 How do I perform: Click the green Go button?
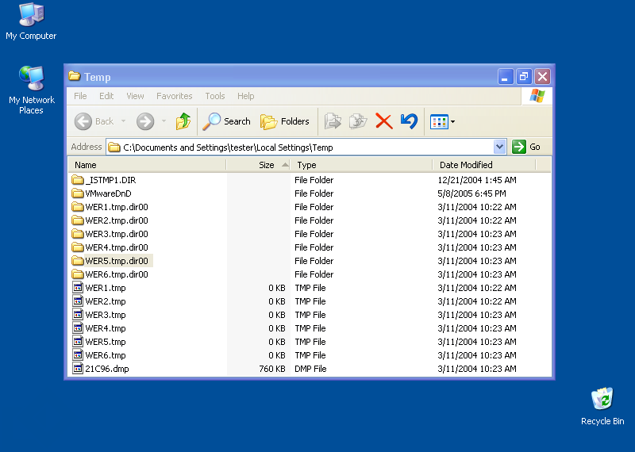527,147
